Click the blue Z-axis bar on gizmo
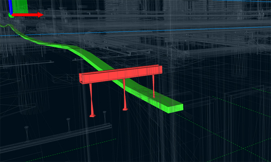 coord(10,6)
